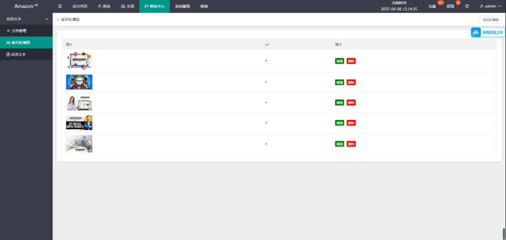506x240 pixels.
Task: Delete the Amazon flags banner row
Action: (351, 61)
